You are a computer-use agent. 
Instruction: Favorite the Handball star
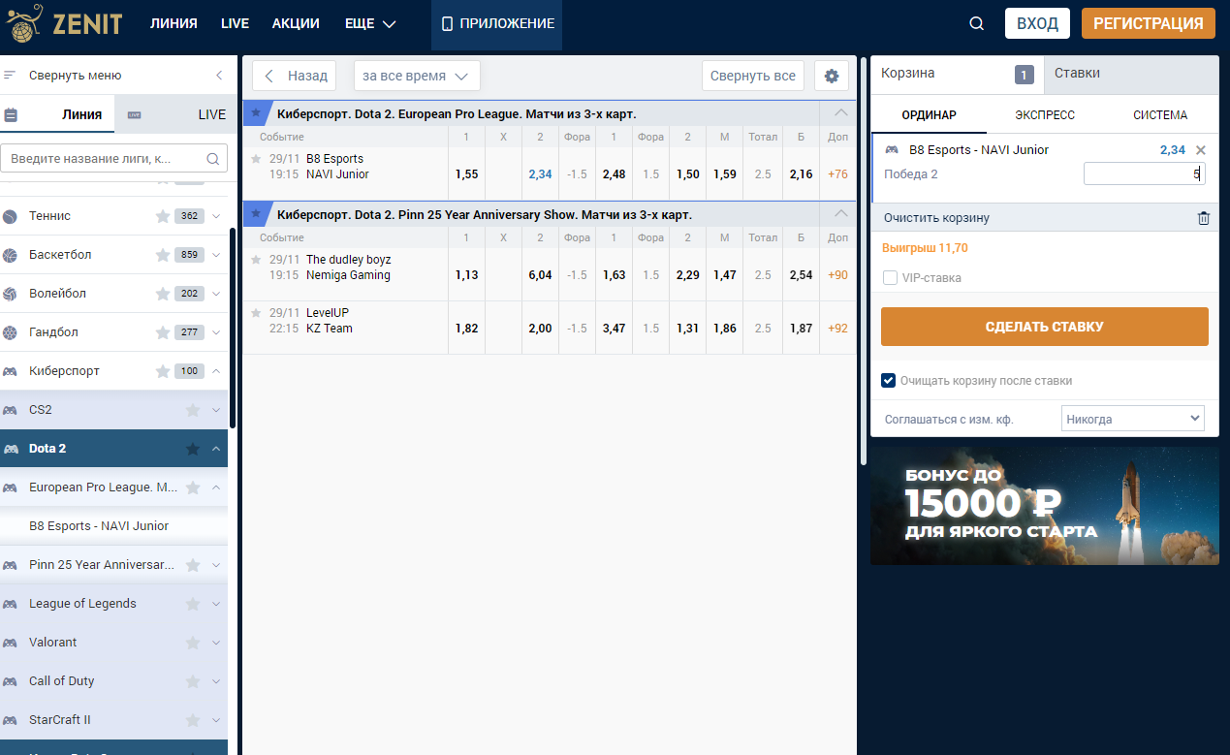163,332
